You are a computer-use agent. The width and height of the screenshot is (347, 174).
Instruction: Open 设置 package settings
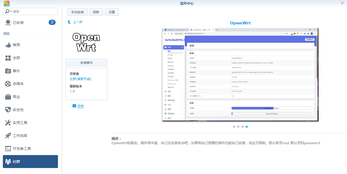(x=112, y=12)
